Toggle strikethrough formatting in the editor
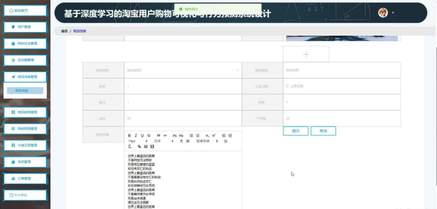437x209 pixels. [x=148, y=136]
